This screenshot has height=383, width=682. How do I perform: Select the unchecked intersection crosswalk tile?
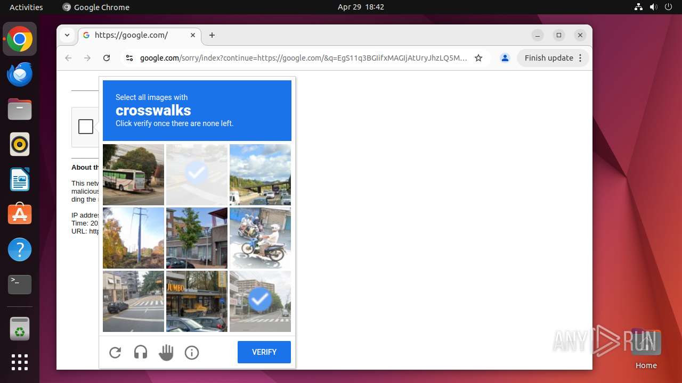(x=133, y=301)
